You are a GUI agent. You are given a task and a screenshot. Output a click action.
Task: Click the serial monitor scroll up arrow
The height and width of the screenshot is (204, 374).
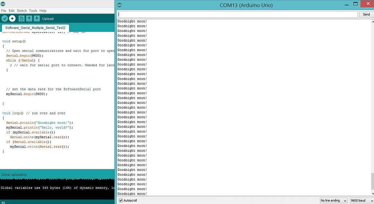click(373, 22)
